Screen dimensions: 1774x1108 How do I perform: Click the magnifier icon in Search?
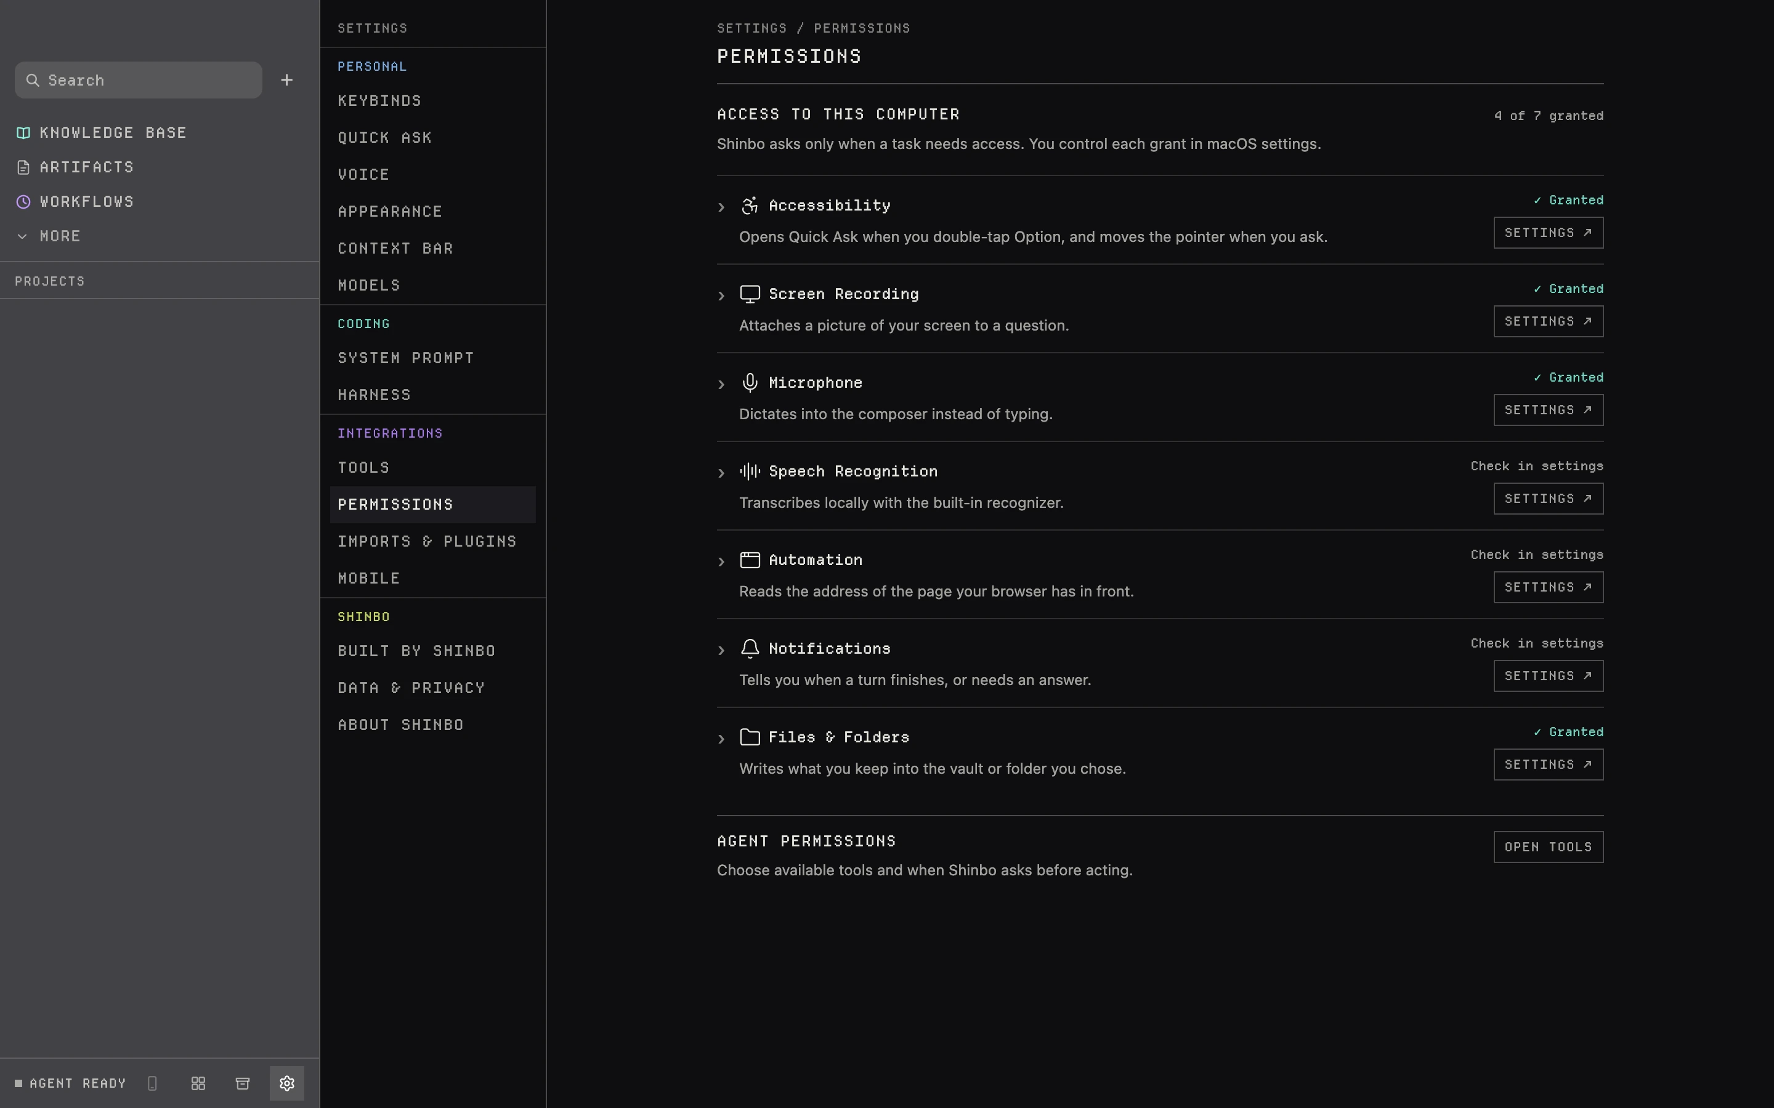pyautogui.click(x=32, y=80)
